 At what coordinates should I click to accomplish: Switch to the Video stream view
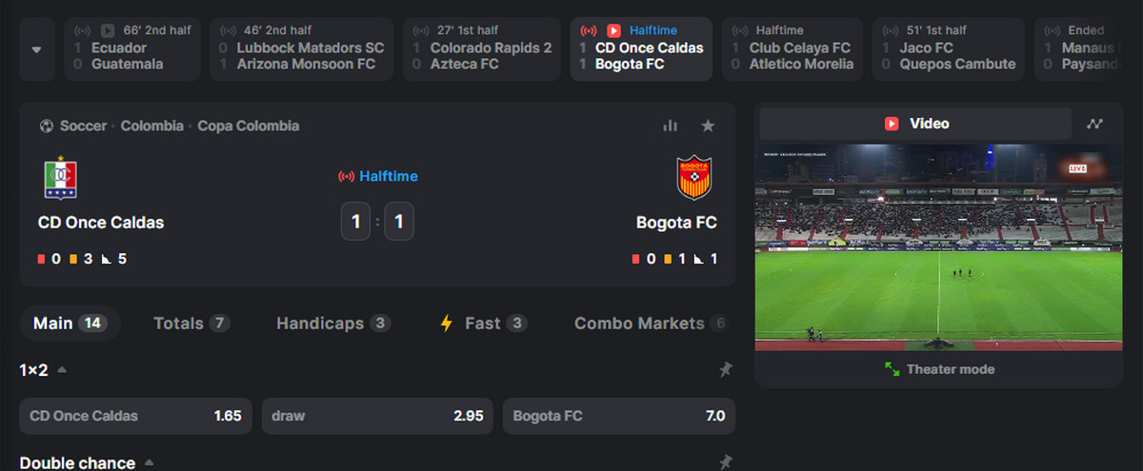[x=917, y=124]
